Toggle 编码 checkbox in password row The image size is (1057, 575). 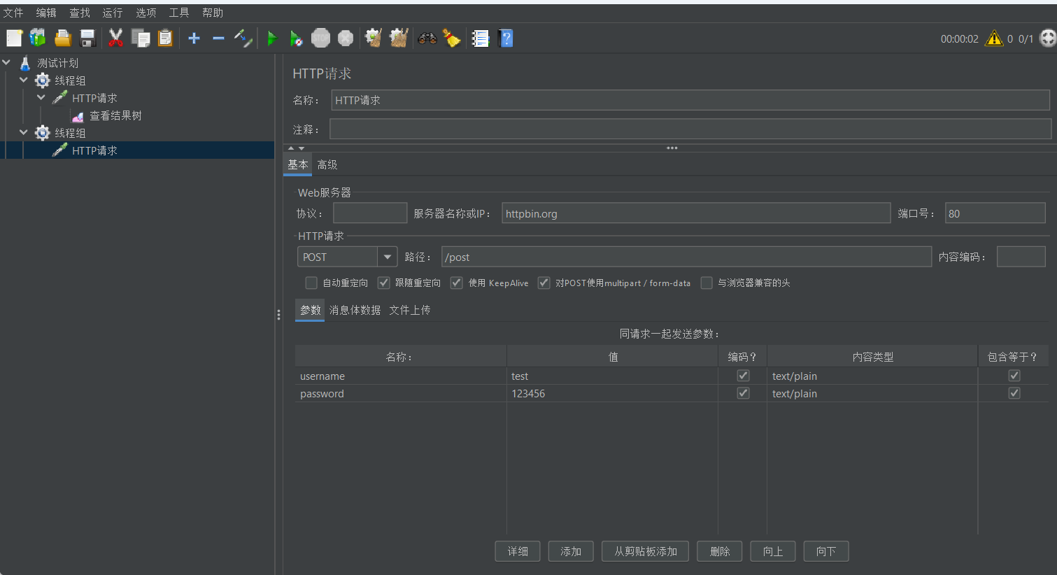[x=743, y=393]
